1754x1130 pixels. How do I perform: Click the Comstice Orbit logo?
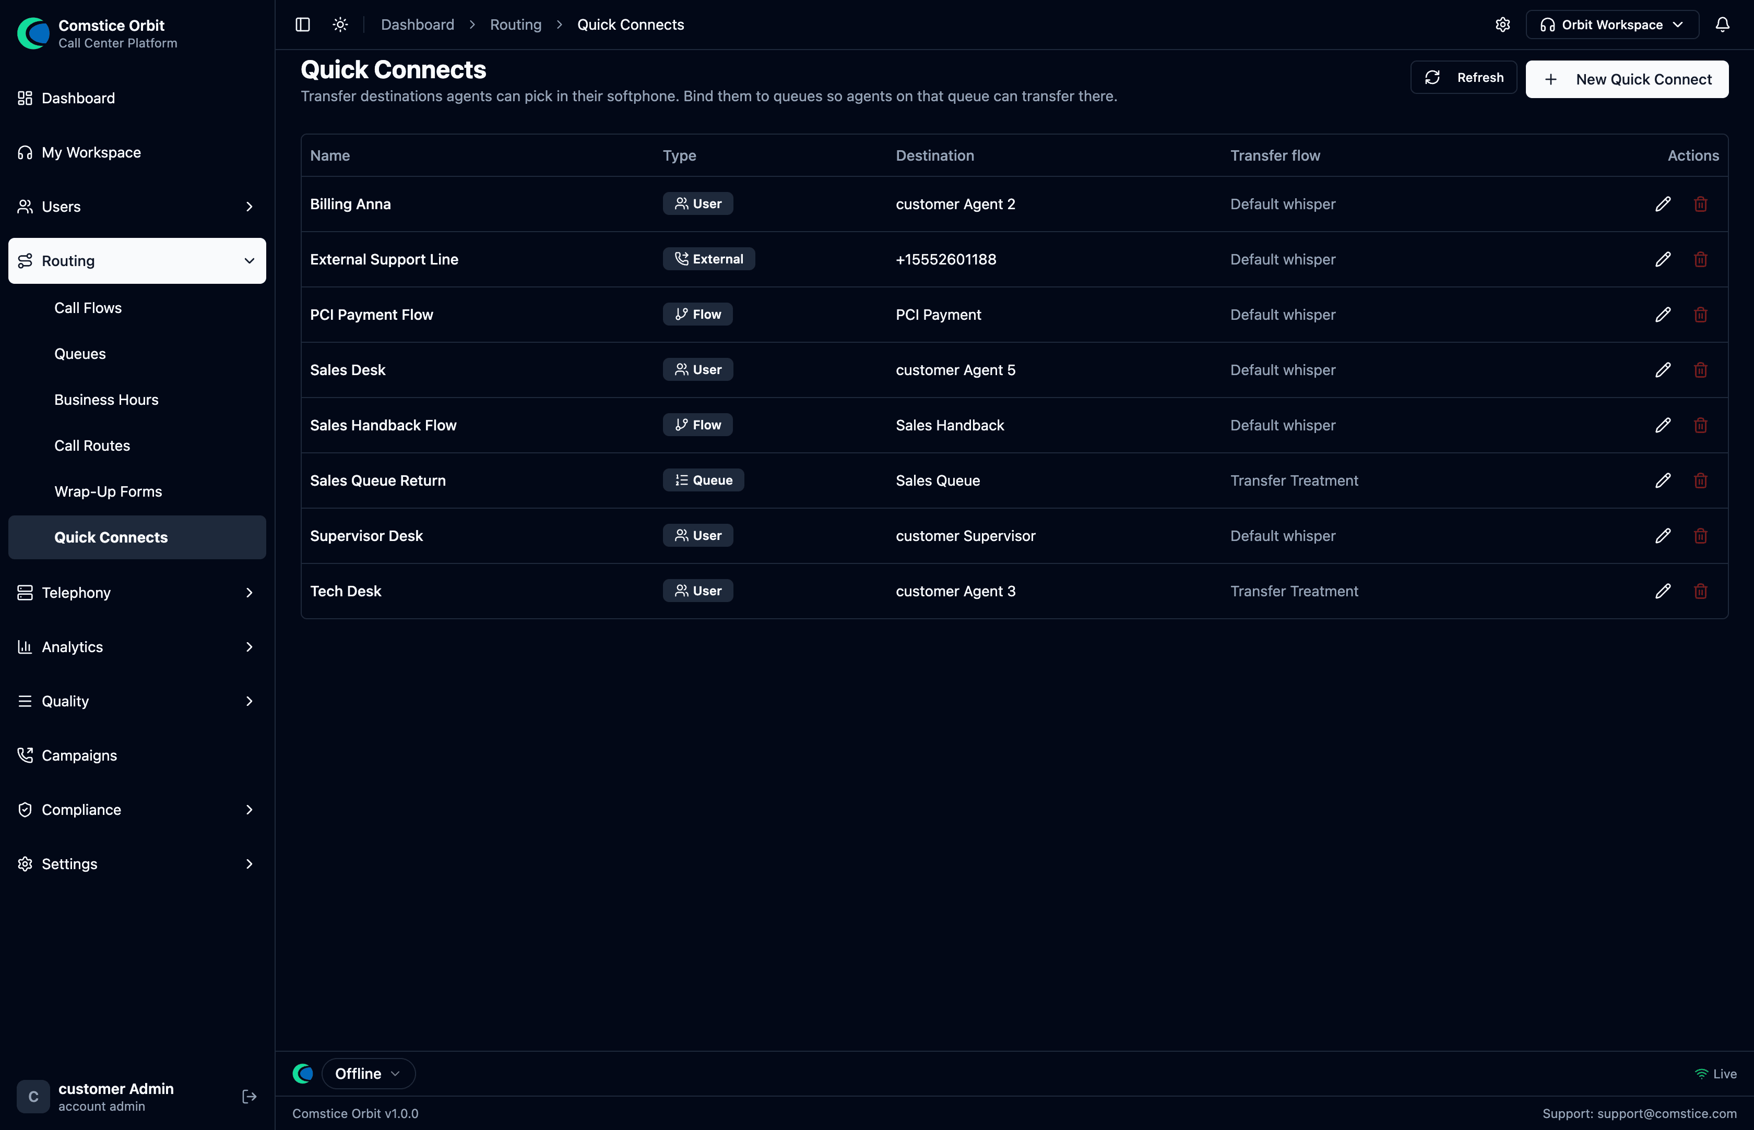tap(33, 33)
